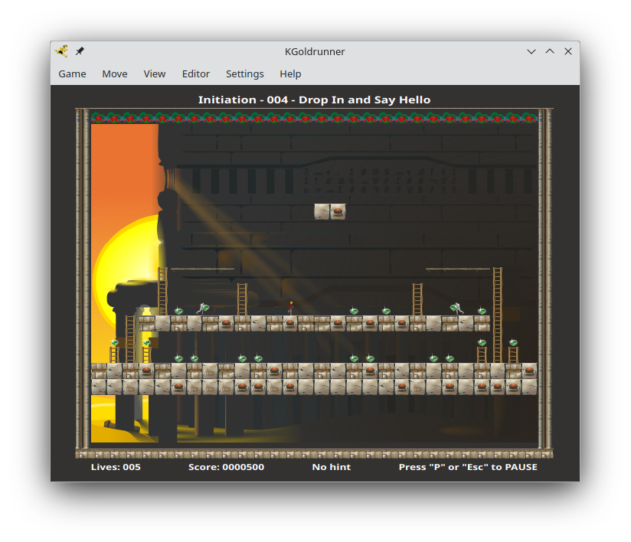Click the Lives: 005 status label

coord(116,467)
